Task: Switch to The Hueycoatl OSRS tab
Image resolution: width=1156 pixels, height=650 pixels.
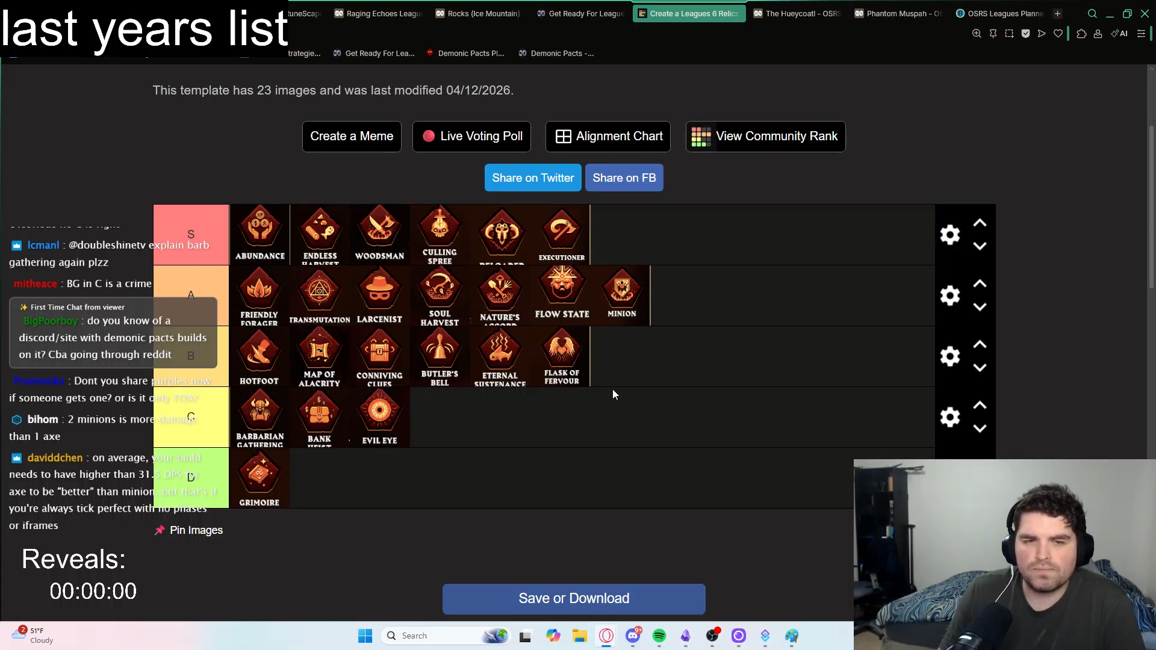Action: point(797,13)
